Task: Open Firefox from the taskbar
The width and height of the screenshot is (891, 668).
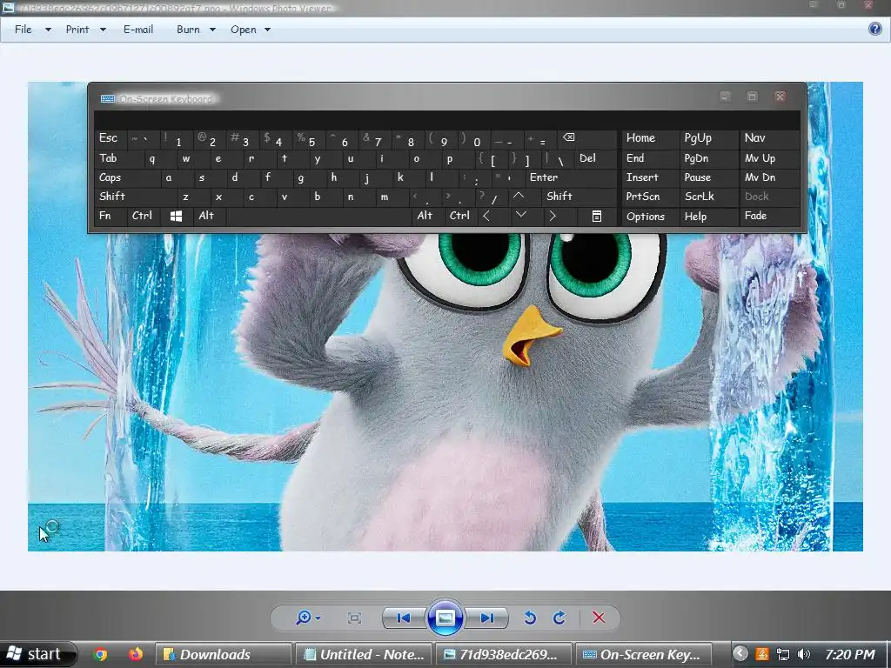Action: pos(135,654)
